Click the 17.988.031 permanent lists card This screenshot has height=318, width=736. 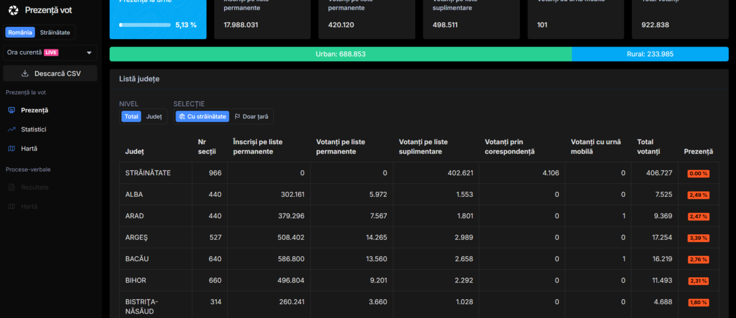click(x=262, y=20)
